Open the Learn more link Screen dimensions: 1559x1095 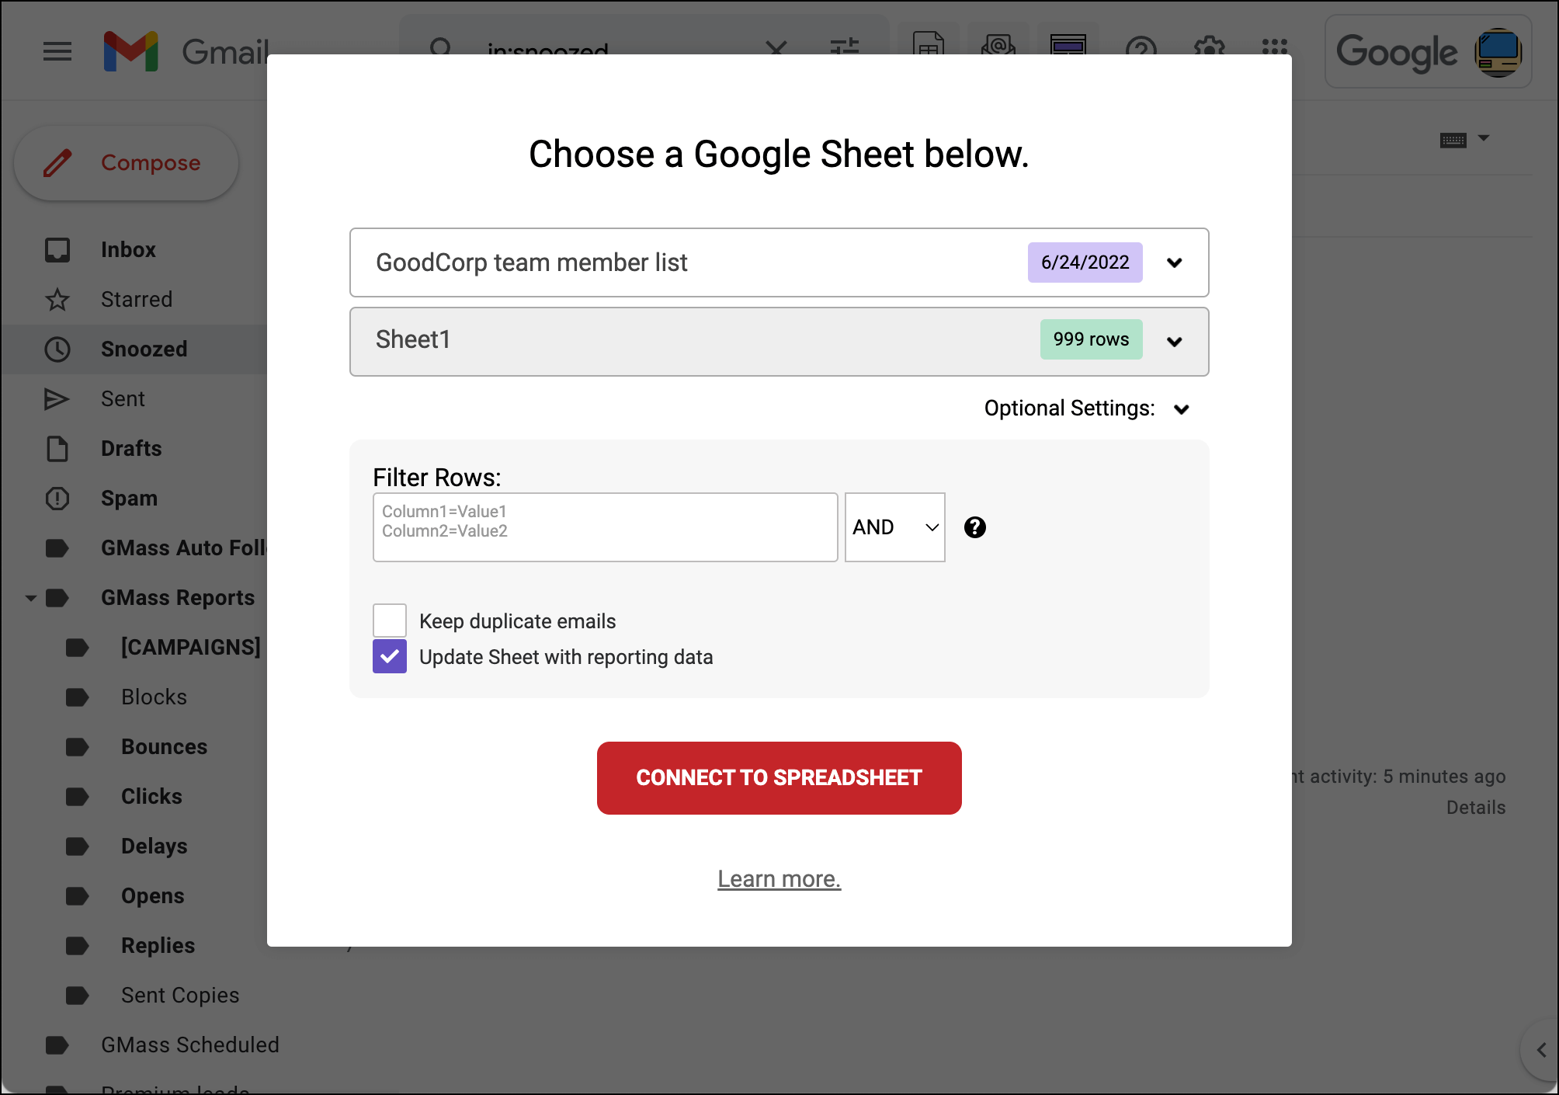pos(779,879)
